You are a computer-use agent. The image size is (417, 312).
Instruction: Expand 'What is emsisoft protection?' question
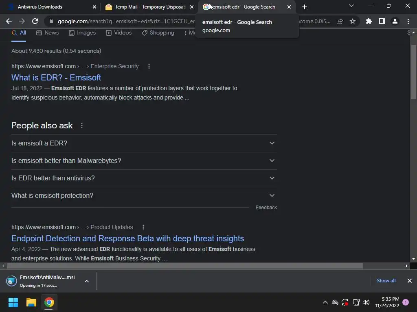tap(144, 196)
